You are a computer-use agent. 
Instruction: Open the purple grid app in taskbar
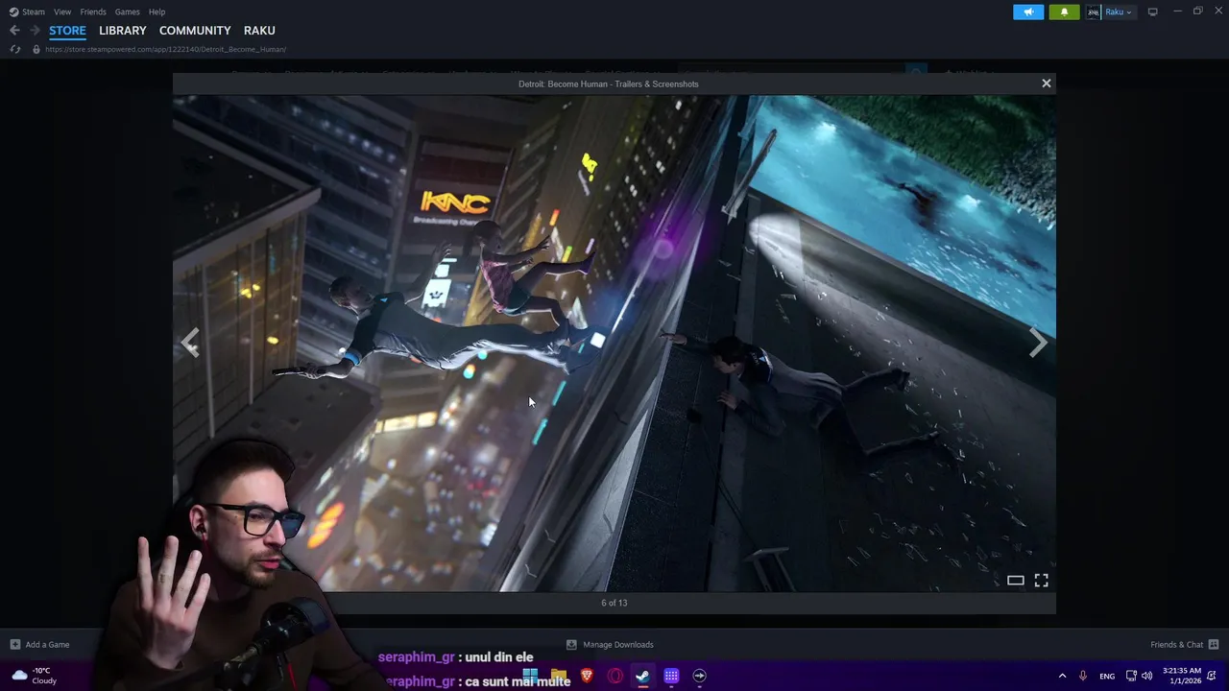coord(671,676)
